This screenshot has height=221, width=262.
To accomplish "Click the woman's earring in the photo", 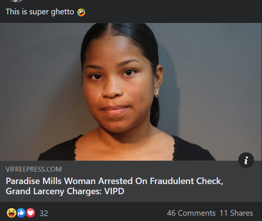I will 157,93.
